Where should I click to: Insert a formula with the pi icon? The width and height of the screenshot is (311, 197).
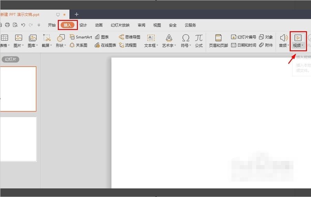click(199, 38)
